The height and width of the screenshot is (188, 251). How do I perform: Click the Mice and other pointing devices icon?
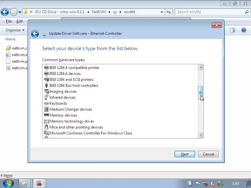pyautogui.click(x=46, y=127)
